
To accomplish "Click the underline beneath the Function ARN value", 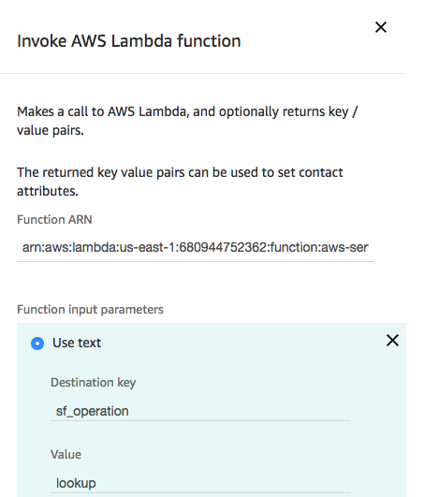I will coord(196,261).
